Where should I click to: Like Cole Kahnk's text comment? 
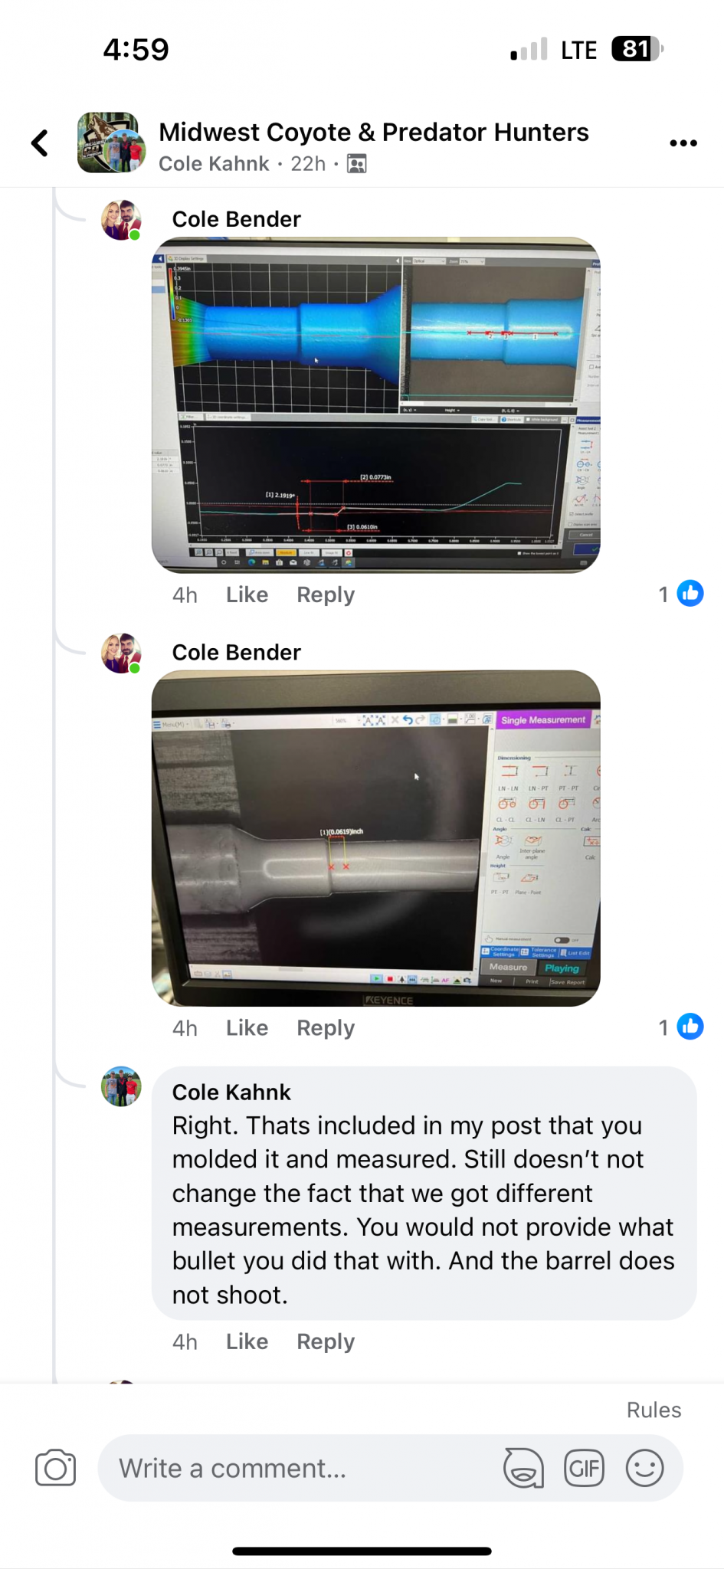coord(247,1341)
